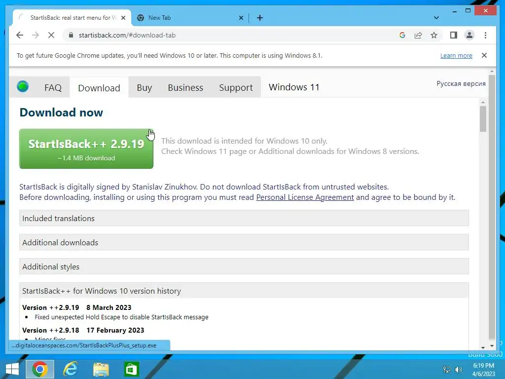Screen dimensions: 505x379
Task: Select the Download tab
Action: (99, 88)
